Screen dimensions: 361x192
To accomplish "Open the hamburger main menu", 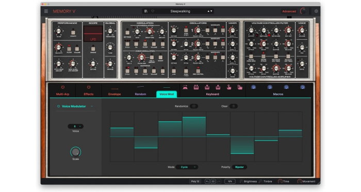I will coord(46,11).
